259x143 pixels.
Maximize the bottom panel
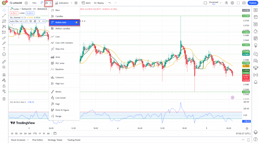coord(248,140)
